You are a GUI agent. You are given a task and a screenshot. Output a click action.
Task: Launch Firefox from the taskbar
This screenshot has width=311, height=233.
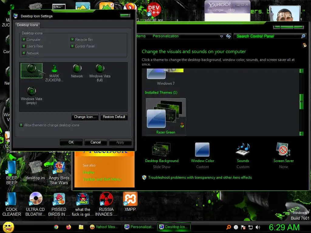coord(69,227)
